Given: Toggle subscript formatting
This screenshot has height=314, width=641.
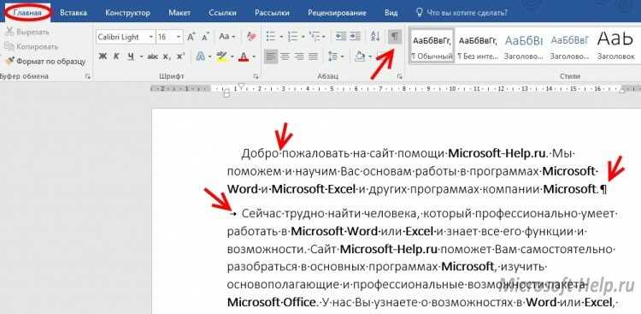Looking at the screenshot, I should [167, 56].
